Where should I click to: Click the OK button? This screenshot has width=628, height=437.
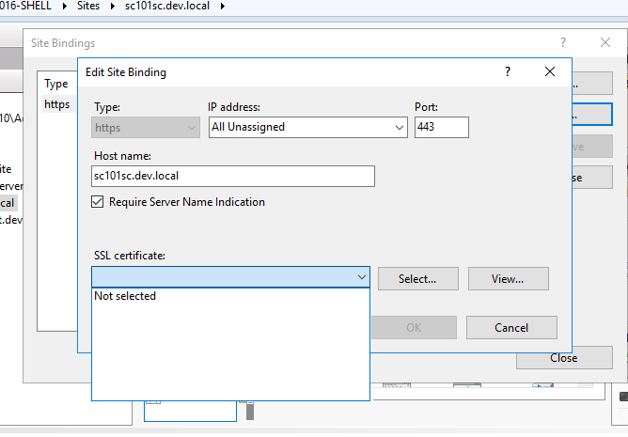pos(414,327)
